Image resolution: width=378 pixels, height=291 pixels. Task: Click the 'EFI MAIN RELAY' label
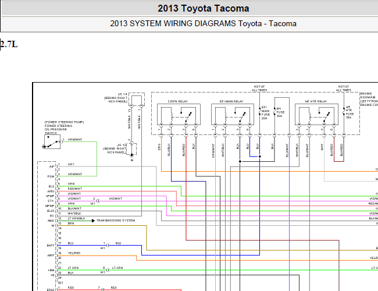(x=231, y=101)
